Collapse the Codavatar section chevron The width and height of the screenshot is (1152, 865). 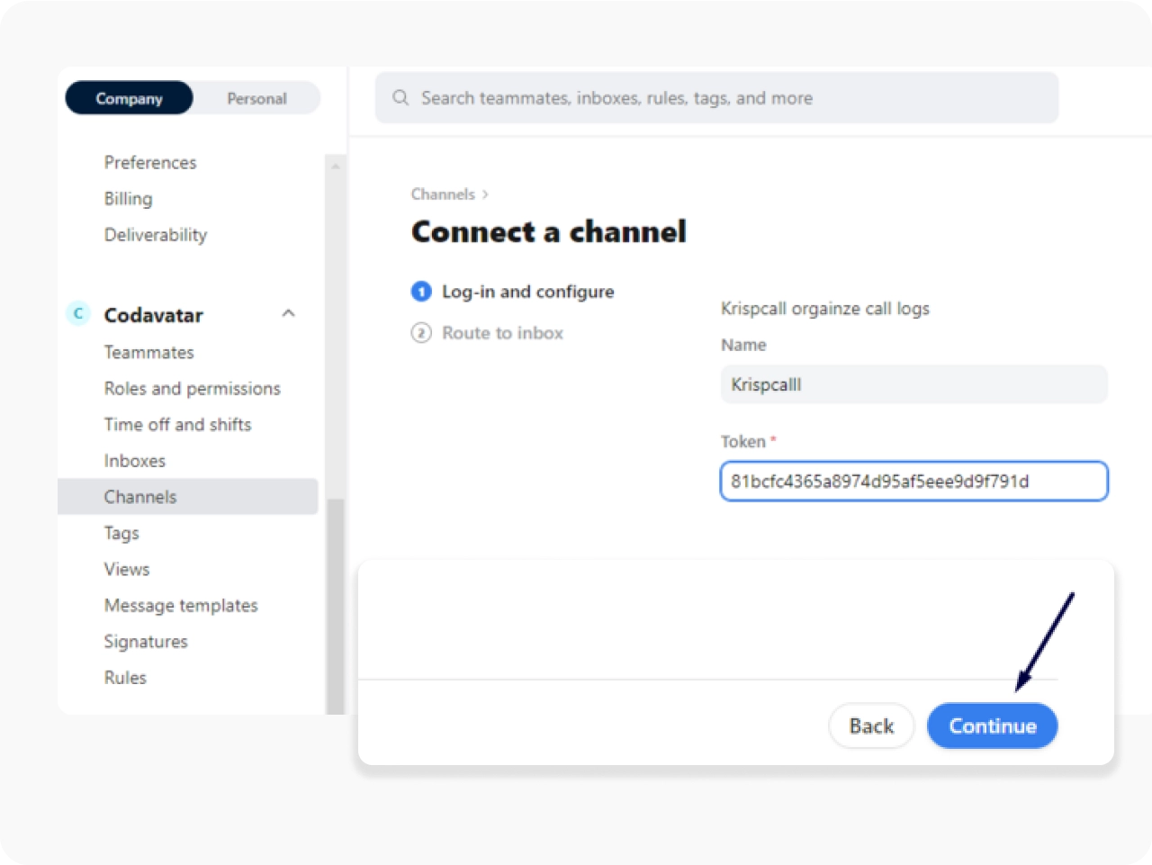coord(289,313)
